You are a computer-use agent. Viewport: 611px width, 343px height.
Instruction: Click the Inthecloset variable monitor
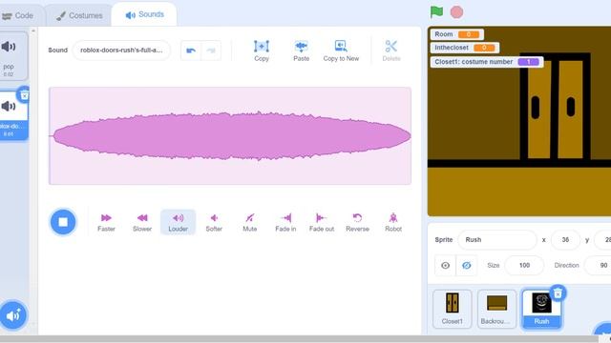(465, 48)
